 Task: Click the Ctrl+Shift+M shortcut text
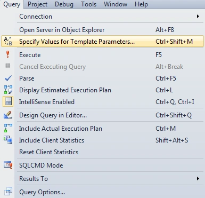tap(174, 42)
